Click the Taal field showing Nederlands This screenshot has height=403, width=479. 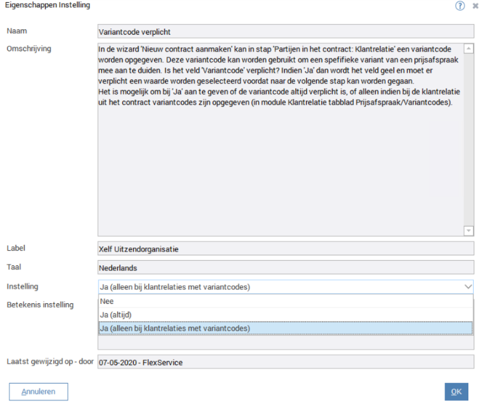285,268
